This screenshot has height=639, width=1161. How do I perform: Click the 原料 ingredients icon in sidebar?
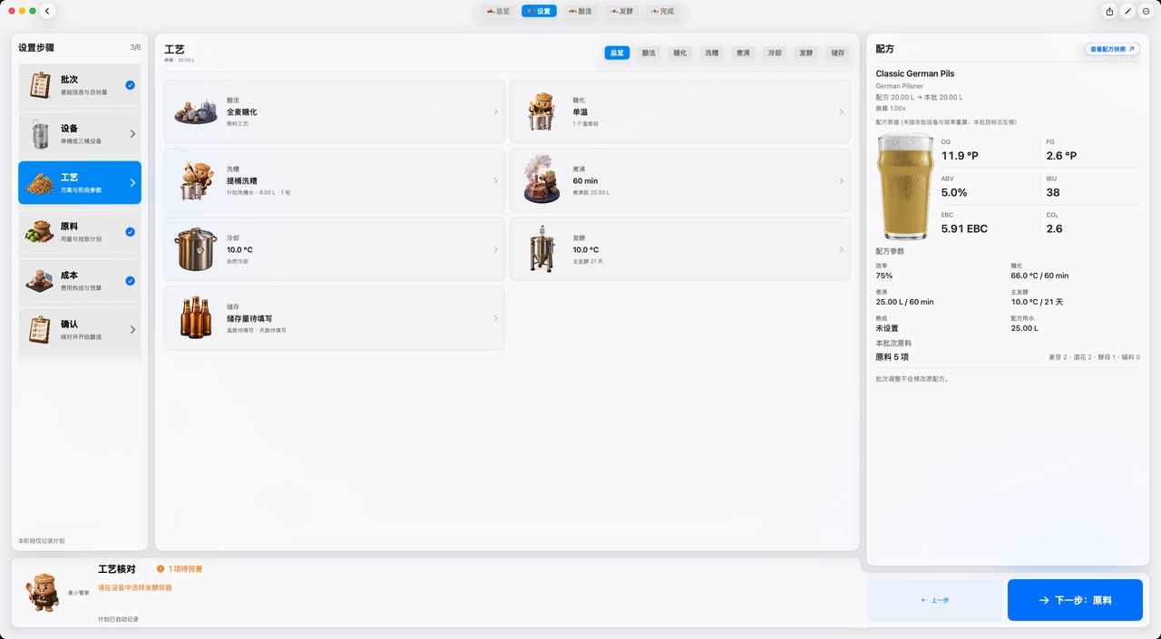(x=40, y=232)
